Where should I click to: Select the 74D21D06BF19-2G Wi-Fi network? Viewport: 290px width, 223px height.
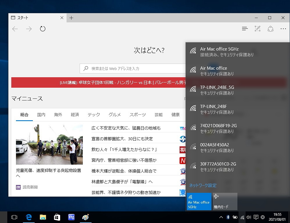pos(237,128)
